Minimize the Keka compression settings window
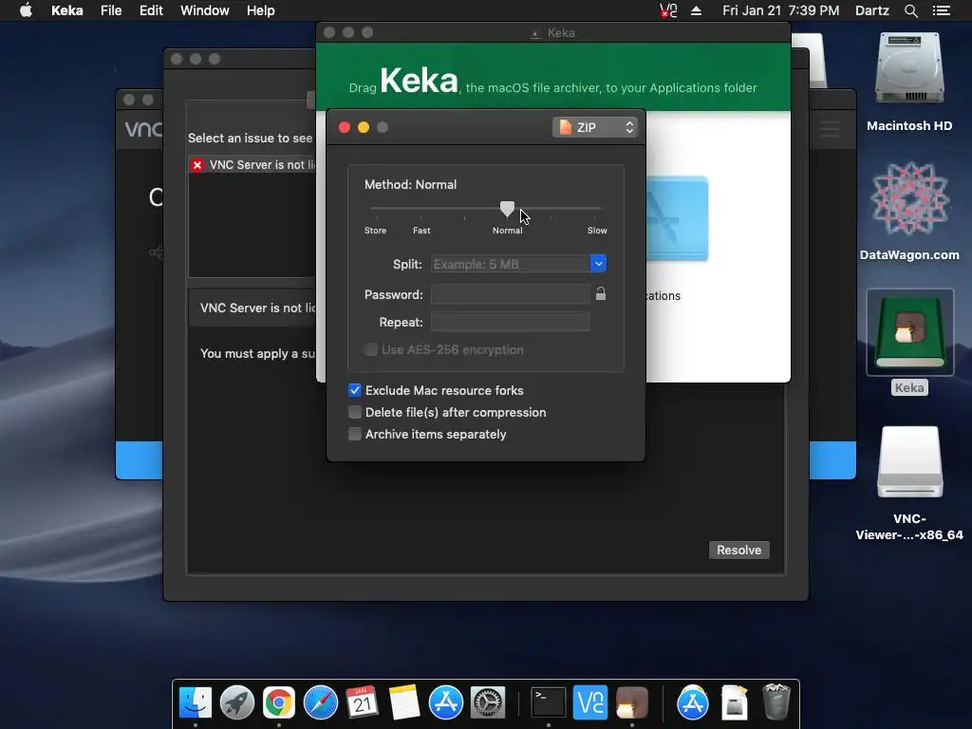The image size is (972, 729). [x=364, y=127]
